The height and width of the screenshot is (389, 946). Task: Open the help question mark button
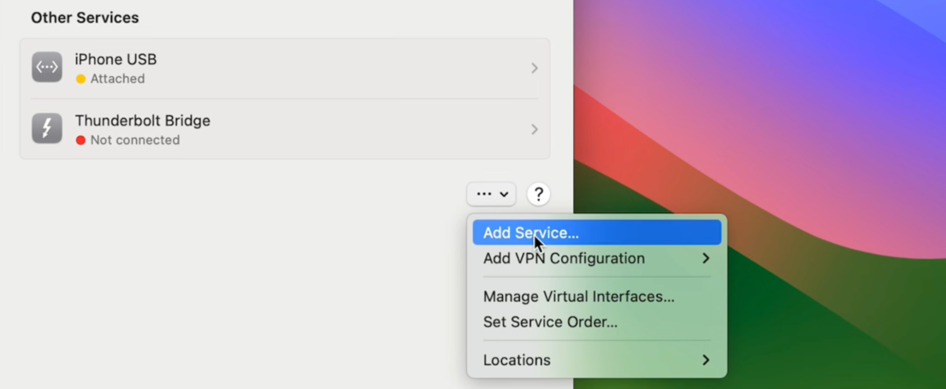click(x=538, y=194)
